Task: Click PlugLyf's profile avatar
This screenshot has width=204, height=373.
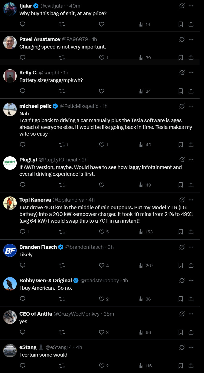Action: pos(10,163)
